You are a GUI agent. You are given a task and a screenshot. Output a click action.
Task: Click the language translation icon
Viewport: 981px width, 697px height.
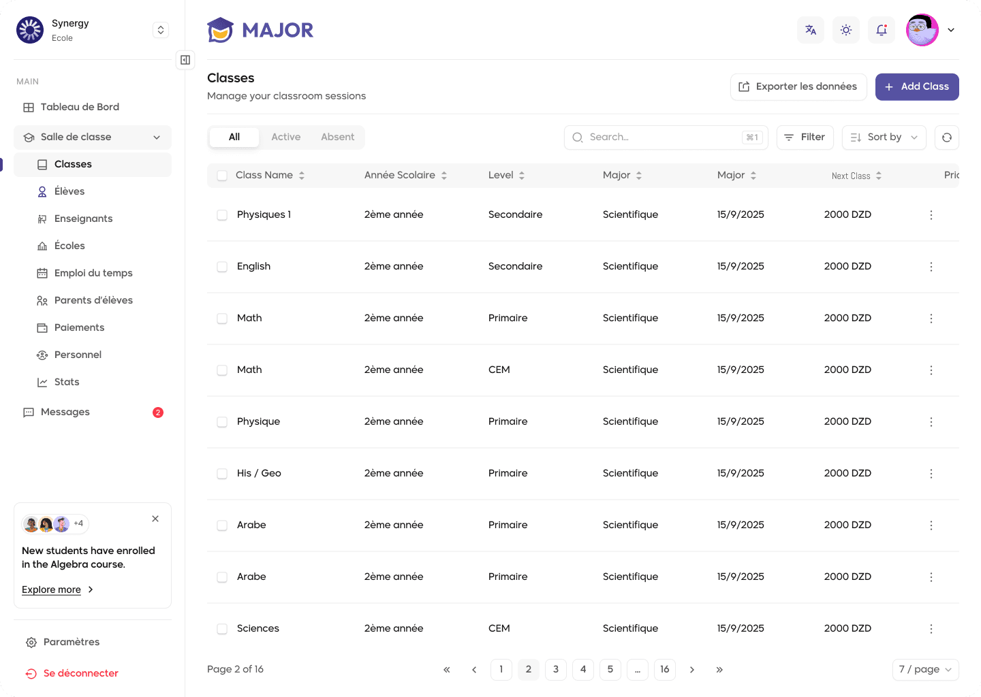click(811, 30)
